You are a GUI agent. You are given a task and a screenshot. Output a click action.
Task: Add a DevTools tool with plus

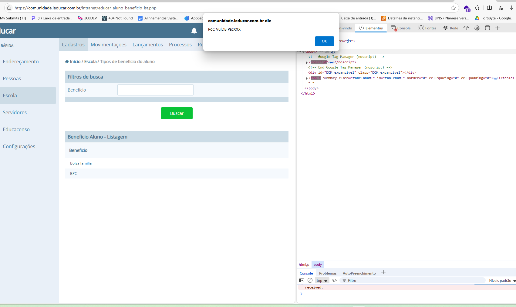497,28
